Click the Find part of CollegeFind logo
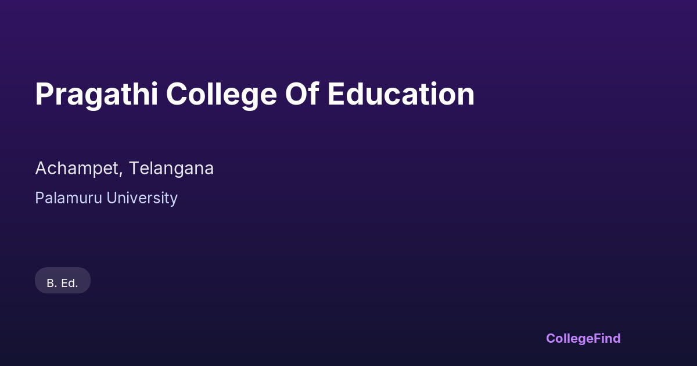 (606, 338)
